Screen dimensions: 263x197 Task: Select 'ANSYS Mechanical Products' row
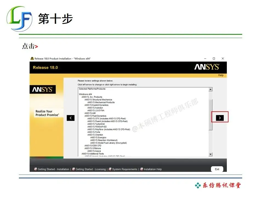[x=101, y=102]
